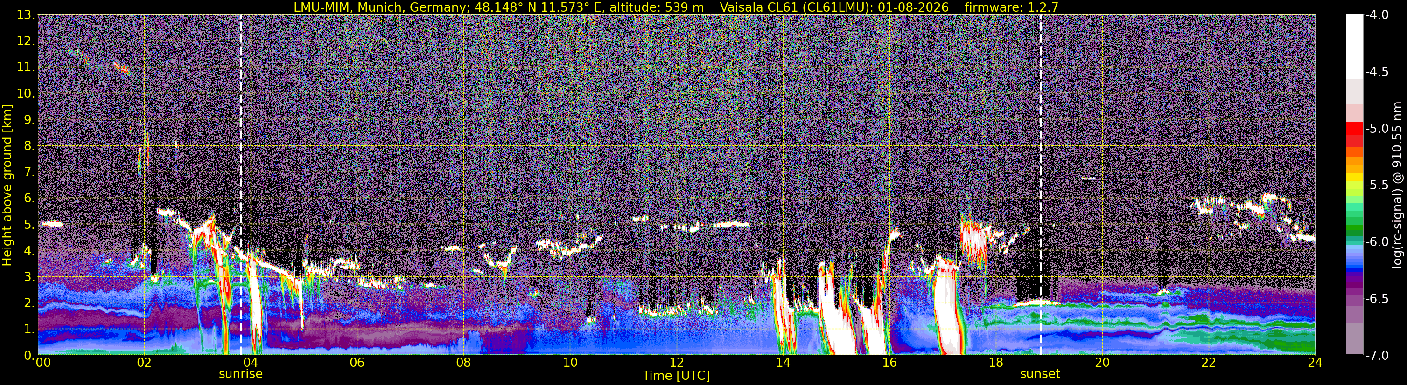
Task: Click the height-axis tick label '11.'
Action: coord(26,68)
